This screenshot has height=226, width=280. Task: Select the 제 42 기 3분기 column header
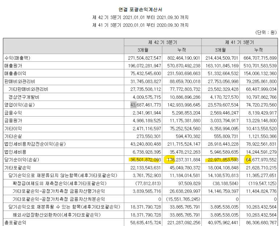(162, 41)
